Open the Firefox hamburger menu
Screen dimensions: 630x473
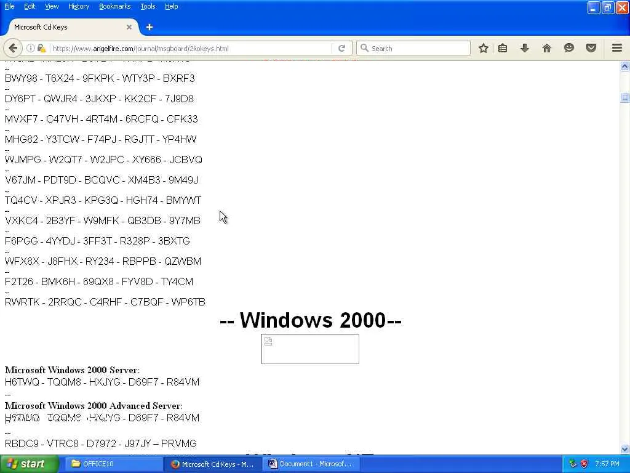[617, 48]
